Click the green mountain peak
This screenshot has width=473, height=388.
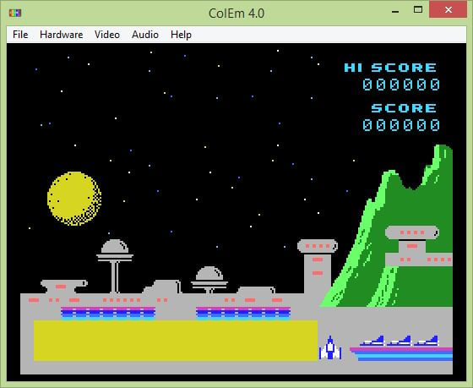click(443, 154)
